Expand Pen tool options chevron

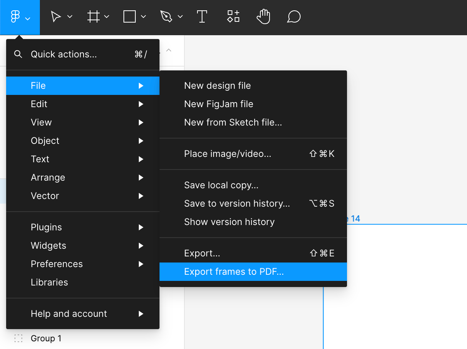click(180, 17)
